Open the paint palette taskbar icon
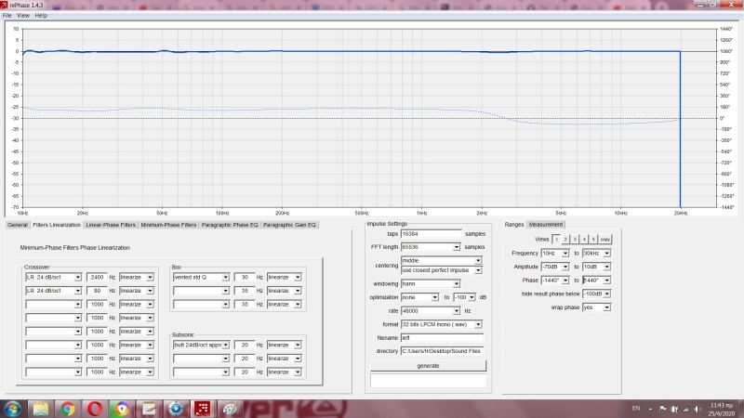Screen dimensions: 744x418 click(229, 408)
